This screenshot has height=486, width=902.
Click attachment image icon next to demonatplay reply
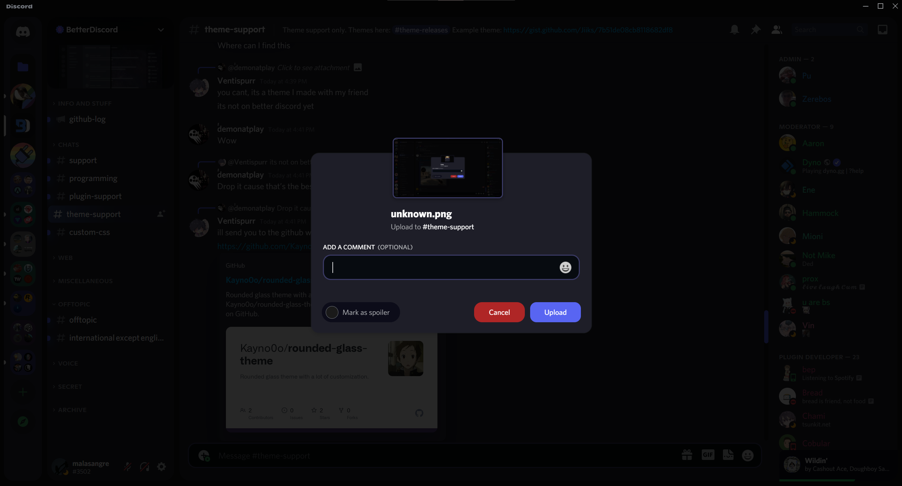(358, 67)
